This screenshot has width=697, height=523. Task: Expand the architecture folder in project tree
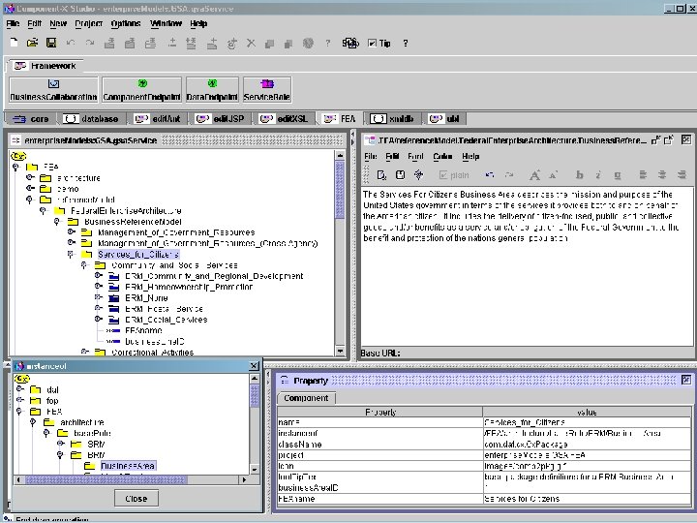pos(30,177)
